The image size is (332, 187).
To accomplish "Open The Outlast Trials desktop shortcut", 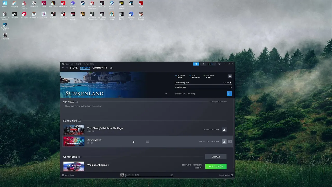I will point(5,27).
